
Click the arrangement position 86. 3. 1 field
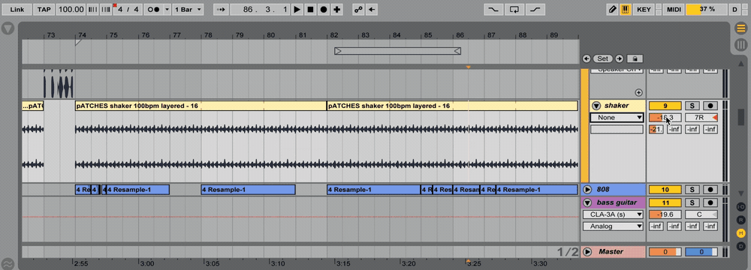click(x=260, y=9)
